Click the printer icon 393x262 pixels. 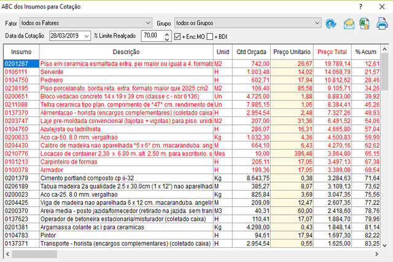point(382,24)
